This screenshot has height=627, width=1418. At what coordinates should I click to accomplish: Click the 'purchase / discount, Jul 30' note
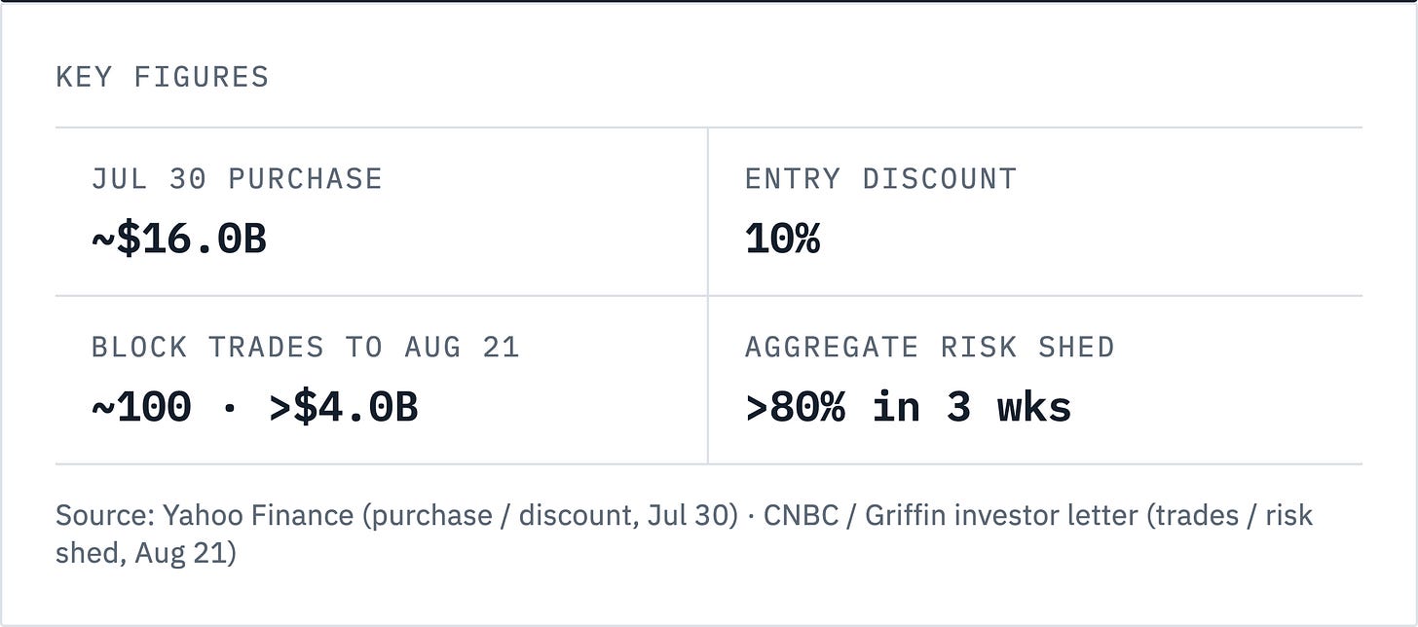click(x=550, y=515)
